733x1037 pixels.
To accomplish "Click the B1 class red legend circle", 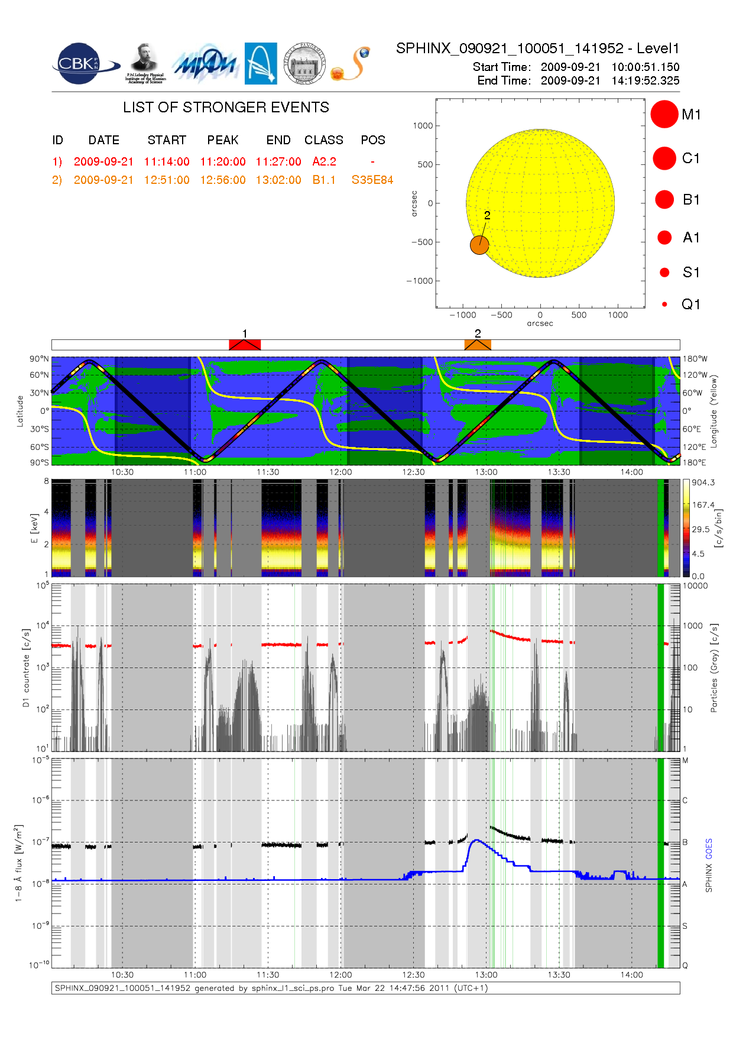I will [664, 199].
